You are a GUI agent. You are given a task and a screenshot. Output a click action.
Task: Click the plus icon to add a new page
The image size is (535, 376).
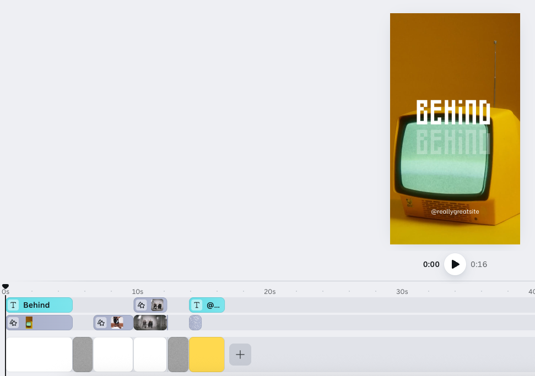pyautogui.click(x=240, y=354)
